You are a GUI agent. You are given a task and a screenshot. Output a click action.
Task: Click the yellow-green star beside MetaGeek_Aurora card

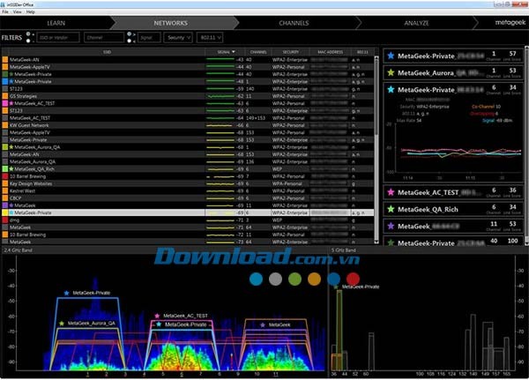click(391, 72)
